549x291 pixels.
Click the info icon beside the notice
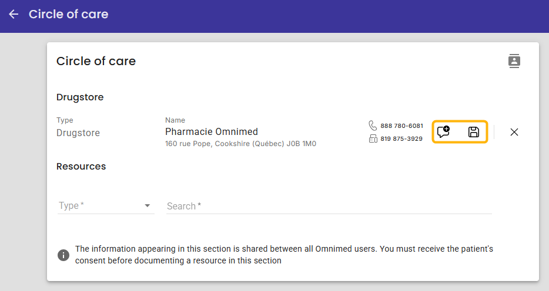(x=63, y=255)
